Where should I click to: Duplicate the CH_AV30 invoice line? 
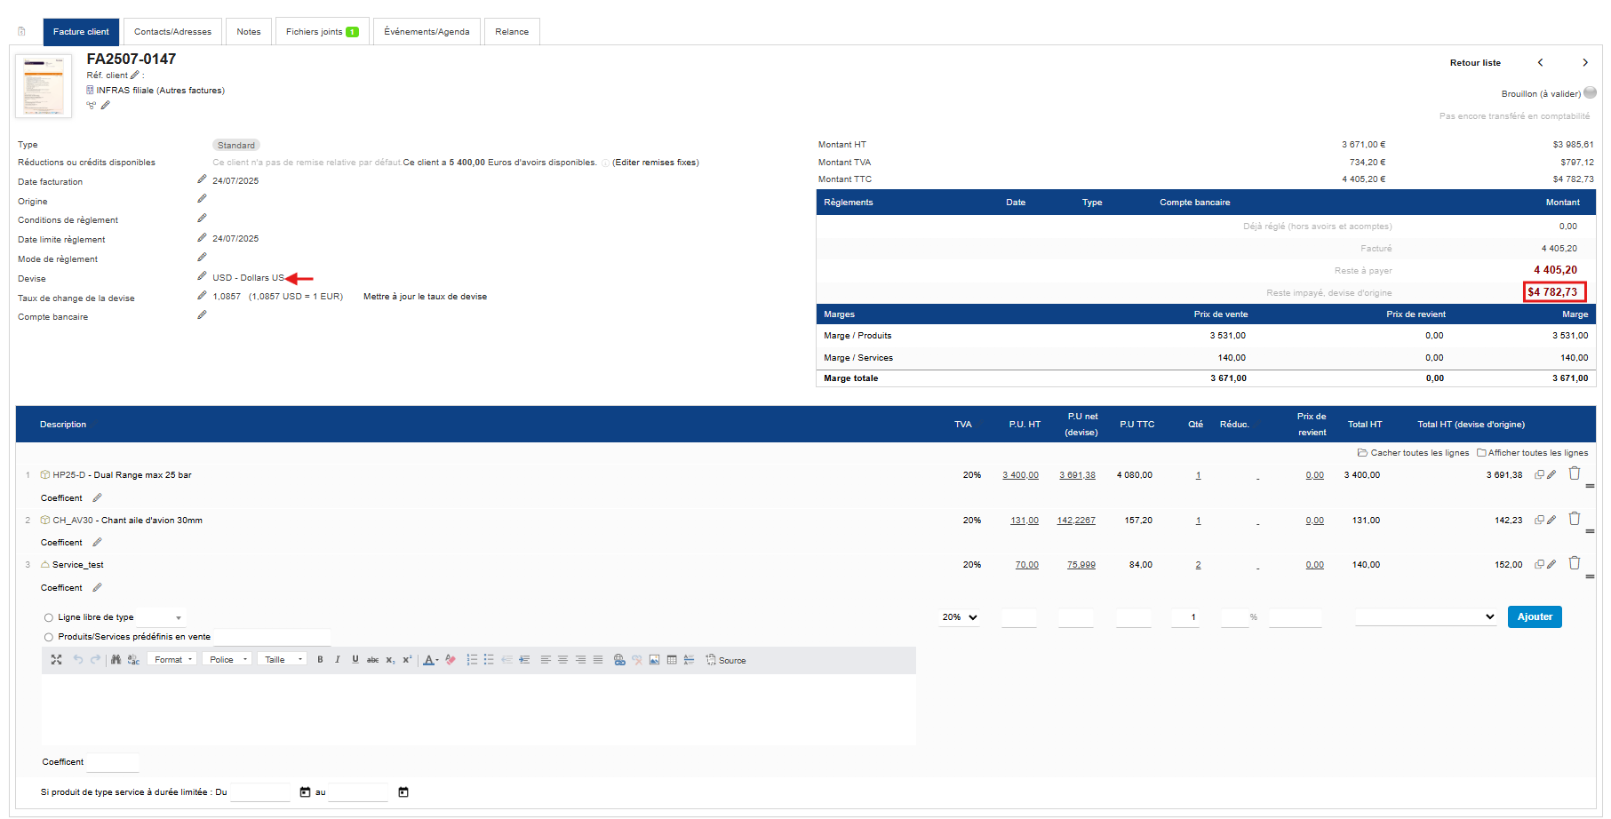pos(1539,520)
